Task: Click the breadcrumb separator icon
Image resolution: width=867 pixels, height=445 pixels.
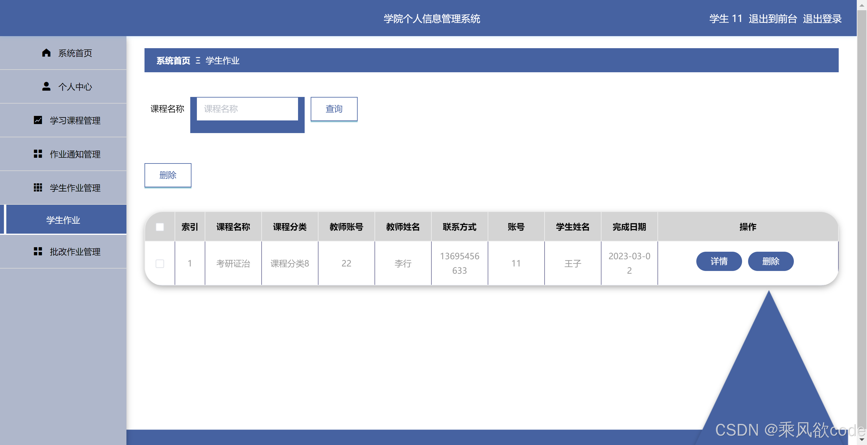Action: click(x=198, y=61)
